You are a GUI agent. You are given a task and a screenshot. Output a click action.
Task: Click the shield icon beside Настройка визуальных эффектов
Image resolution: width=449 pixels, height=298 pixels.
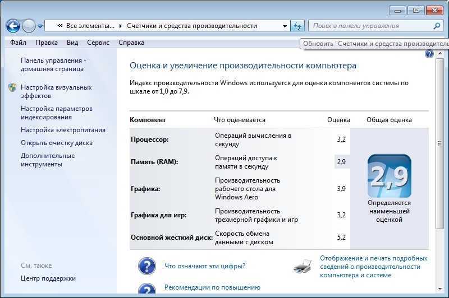12,87
